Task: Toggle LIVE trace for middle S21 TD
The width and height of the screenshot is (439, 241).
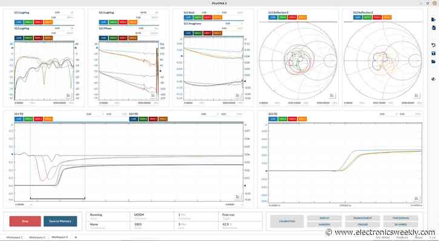Action: (x=134, y=119)
